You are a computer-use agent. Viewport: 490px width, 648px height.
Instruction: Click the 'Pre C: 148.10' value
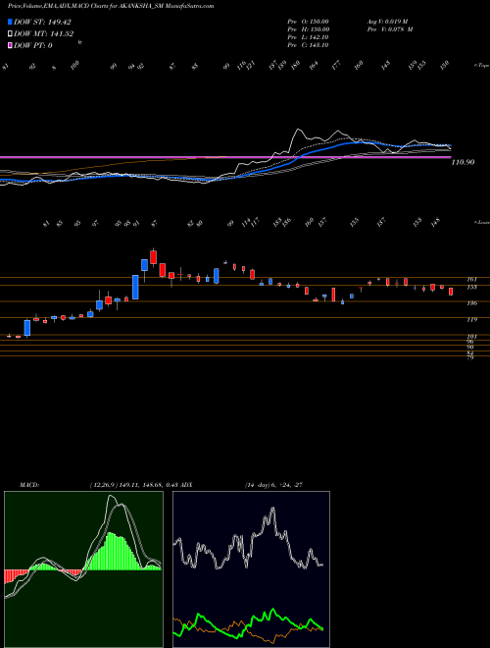[308, 45]
